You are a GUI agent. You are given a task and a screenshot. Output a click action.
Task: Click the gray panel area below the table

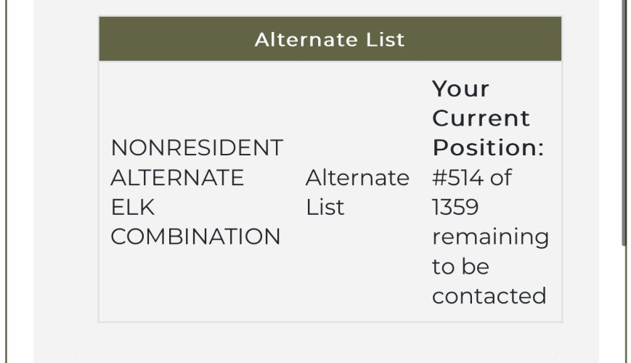coord(316,342)
